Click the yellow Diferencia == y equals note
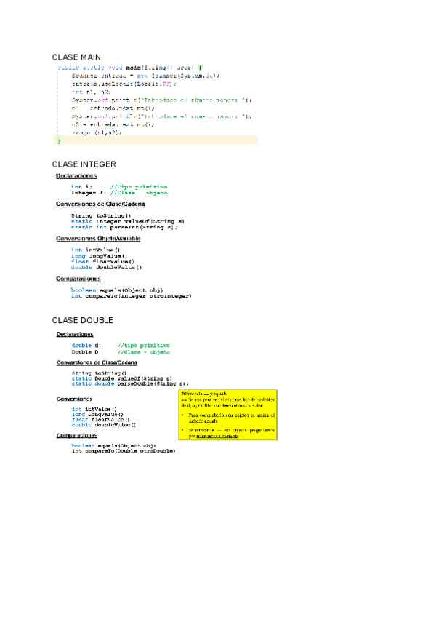 [227, 417]
